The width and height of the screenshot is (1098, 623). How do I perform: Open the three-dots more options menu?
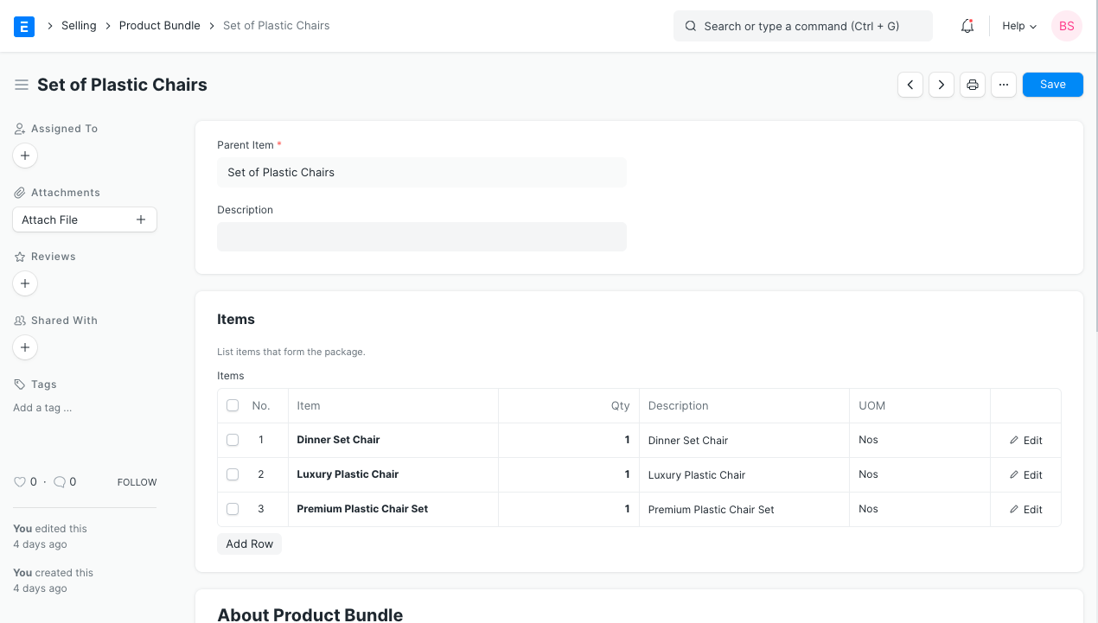point(1003,85)
